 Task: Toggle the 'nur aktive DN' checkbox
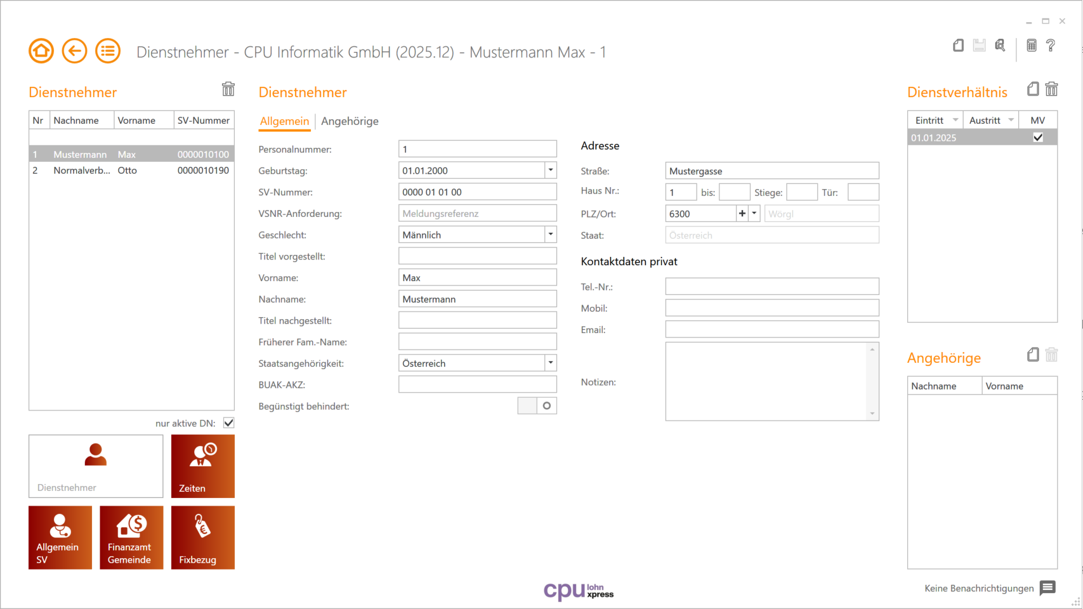point(228,422)
